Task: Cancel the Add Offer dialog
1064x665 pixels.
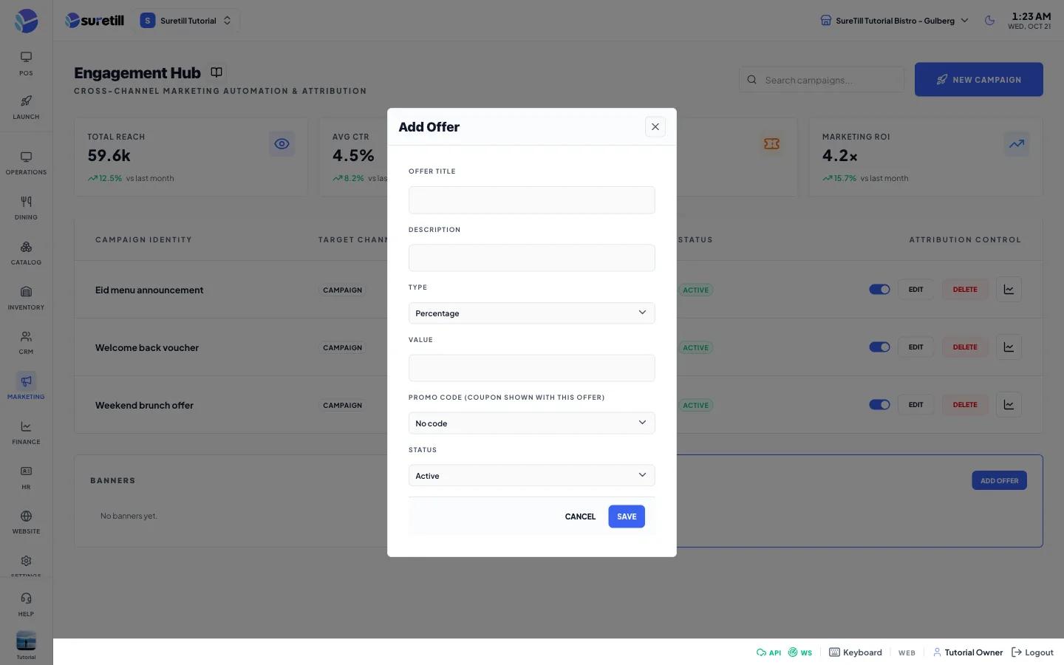Action: tap(580, 516)
